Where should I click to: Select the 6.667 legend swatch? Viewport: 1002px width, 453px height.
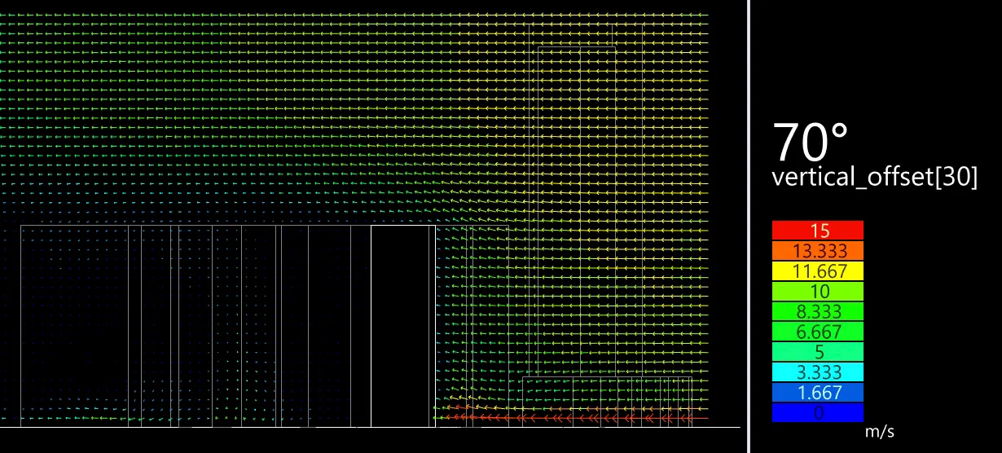tap(818, 332)
